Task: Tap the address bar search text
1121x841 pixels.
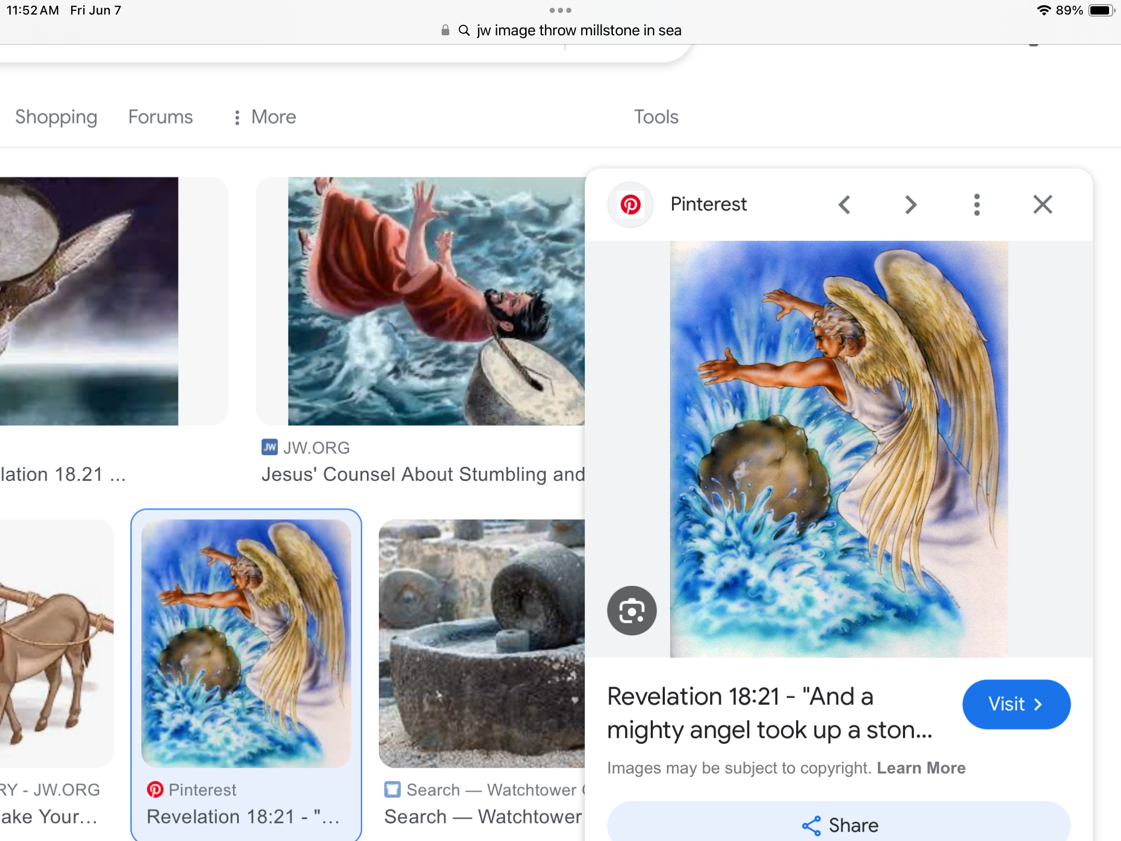Action: [579, 30]
